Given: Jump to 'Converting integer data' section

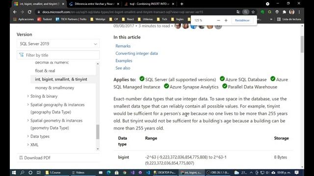Looking at the screenshot, I should pos(136,53).
